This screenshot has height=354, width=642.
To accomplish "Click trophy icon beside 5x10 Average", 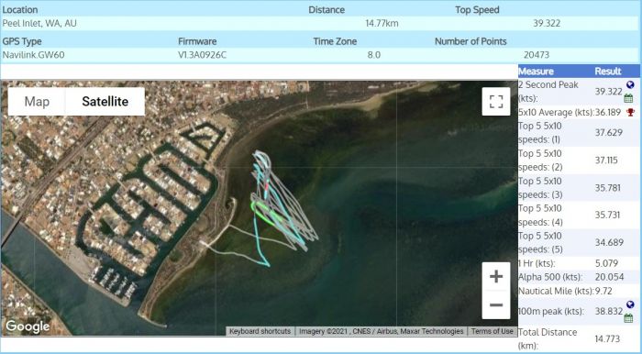I will (631, 112).
